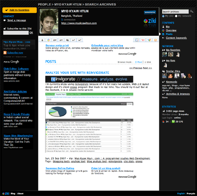Click the Ziki logo in footer
This screenshot has height=196, width=197.
pos(6,193)
